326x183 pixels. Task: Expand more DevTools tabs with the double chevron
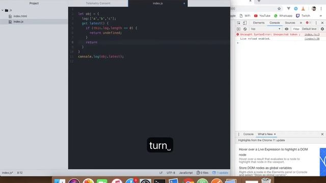[301, 23]
